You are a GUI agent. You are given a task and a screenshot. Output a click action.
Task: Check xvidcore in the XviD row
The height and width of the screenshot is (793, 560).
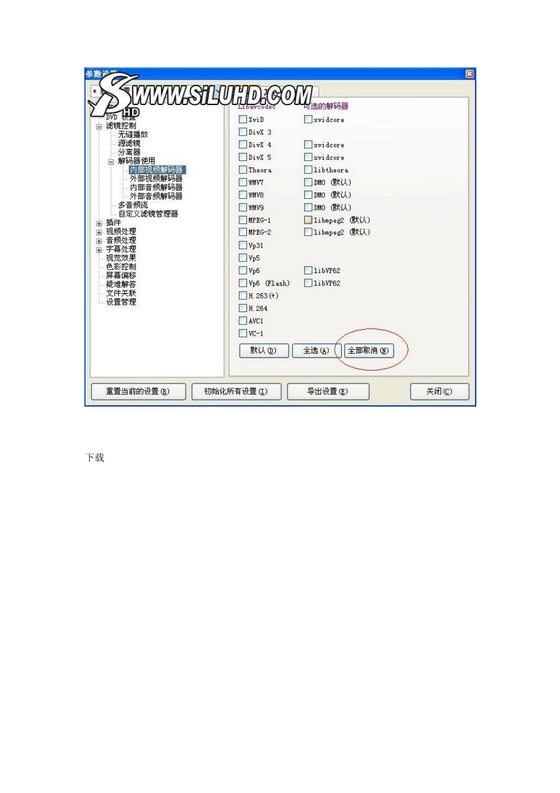click(308, 119)
